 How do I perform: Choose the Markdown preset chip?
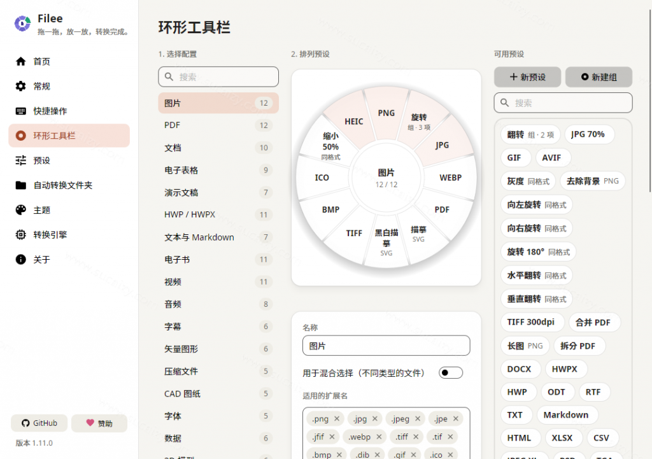(566, 415)
